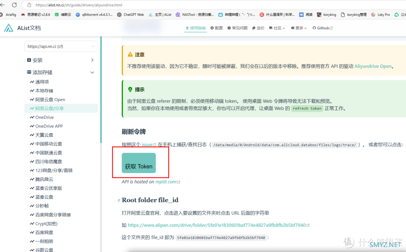
Task: Open OneDrive APP in the sidebar
Action: 46,126
